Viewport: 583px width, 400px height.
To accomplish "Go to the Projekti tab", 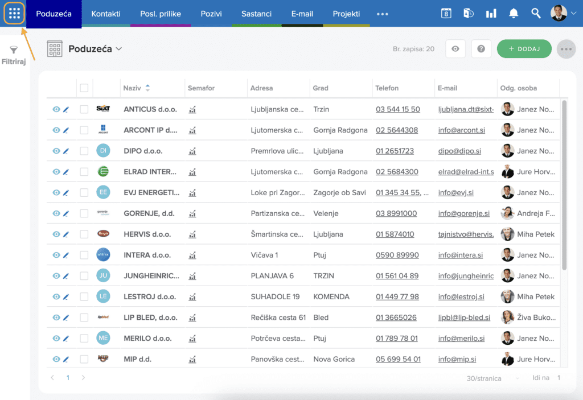I will pyautogui.click(x=346, y=14).
